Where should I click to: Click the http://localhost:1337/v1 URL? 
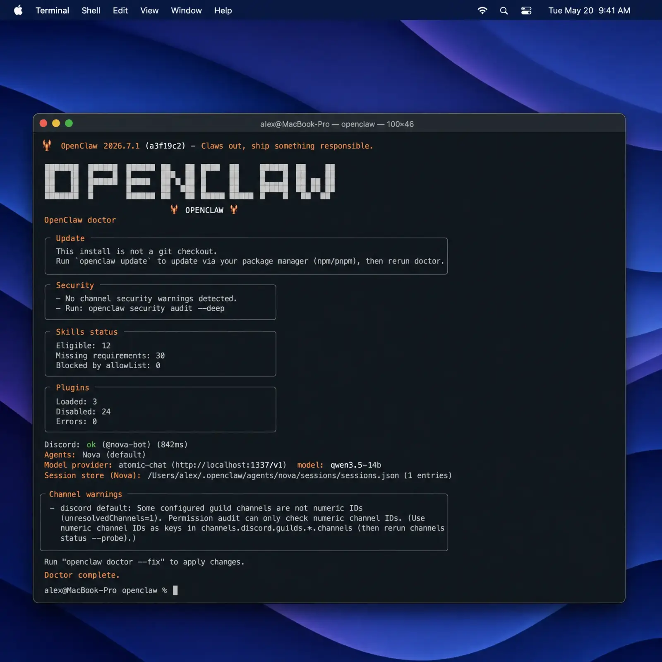229,465
